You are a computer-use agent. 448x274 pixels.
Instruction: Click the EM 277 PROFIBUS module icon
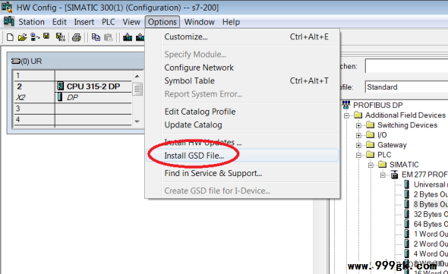[x=395, y=175]
